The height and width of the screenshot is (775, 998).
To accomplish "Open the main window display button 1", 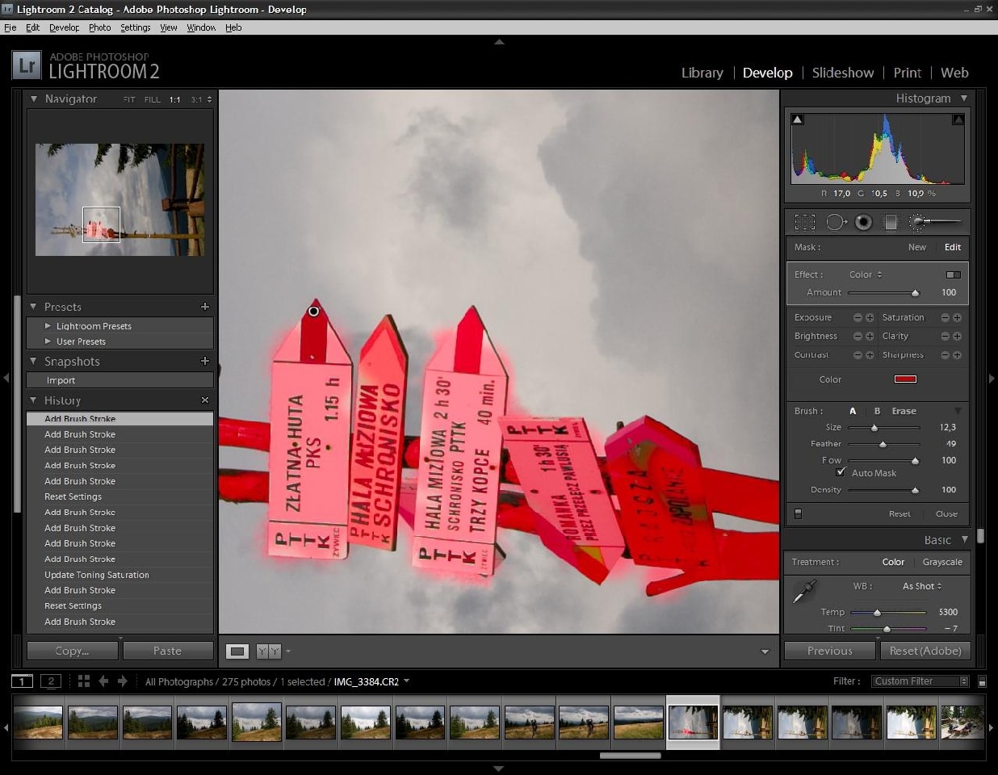I will [22, 681].
